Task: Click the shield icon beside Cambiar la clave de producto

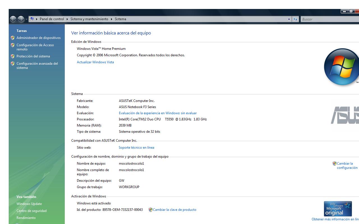Action: click(x=150, y=210)
